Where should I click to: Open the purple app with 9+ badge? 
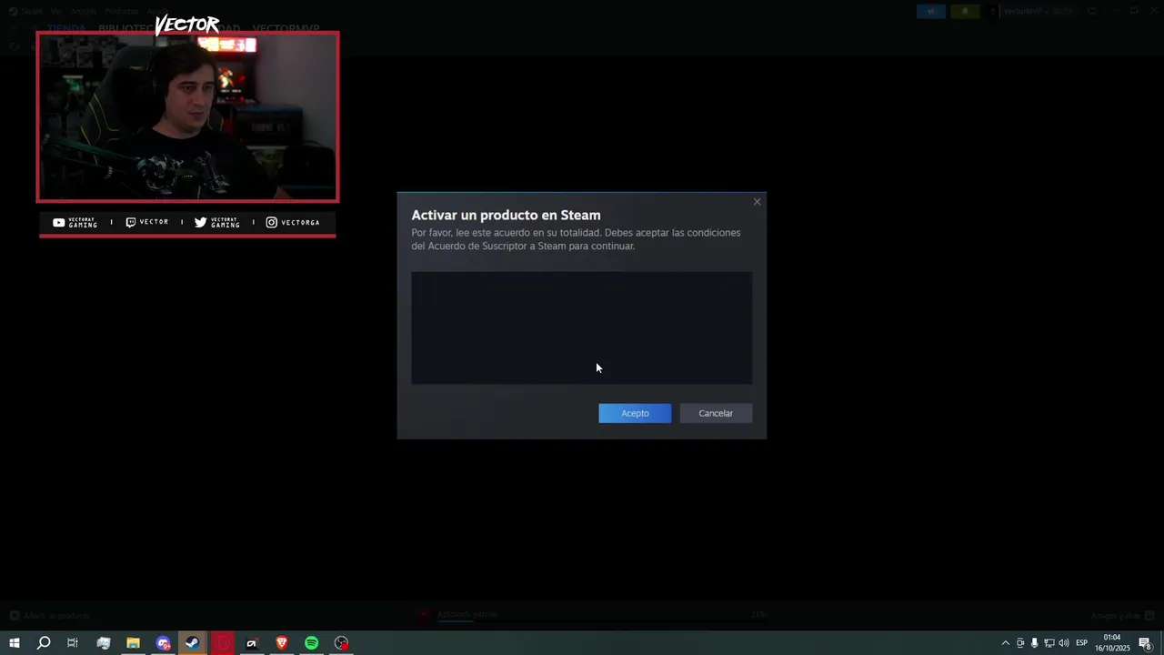pos(163,643)
